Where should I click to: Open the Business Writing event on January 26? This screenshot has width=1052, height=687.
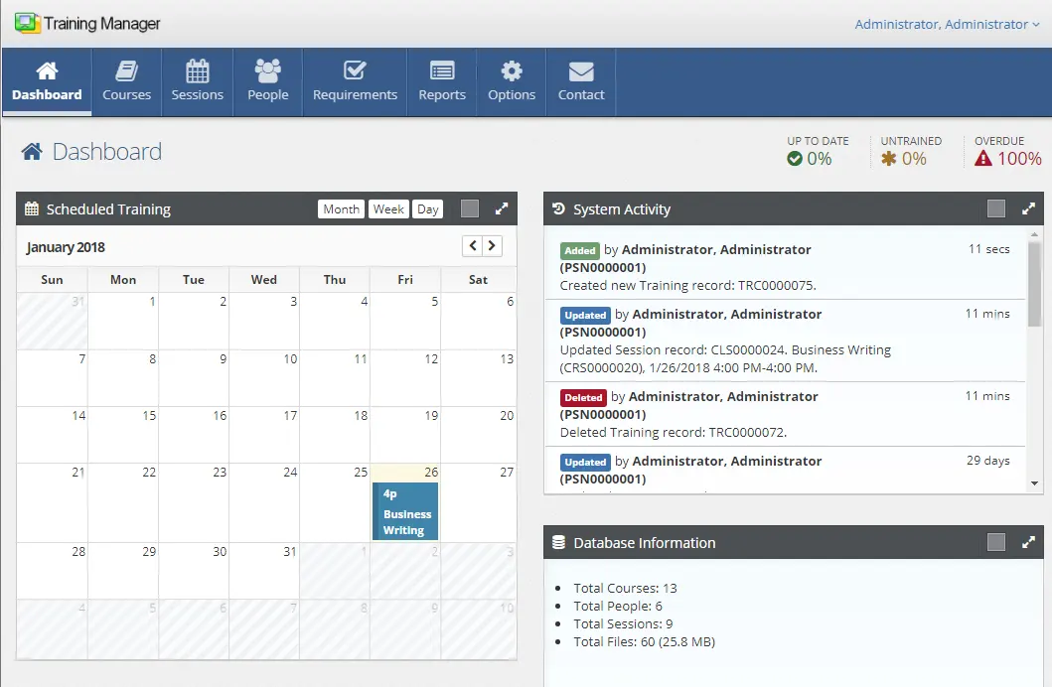tap(404, 508)
